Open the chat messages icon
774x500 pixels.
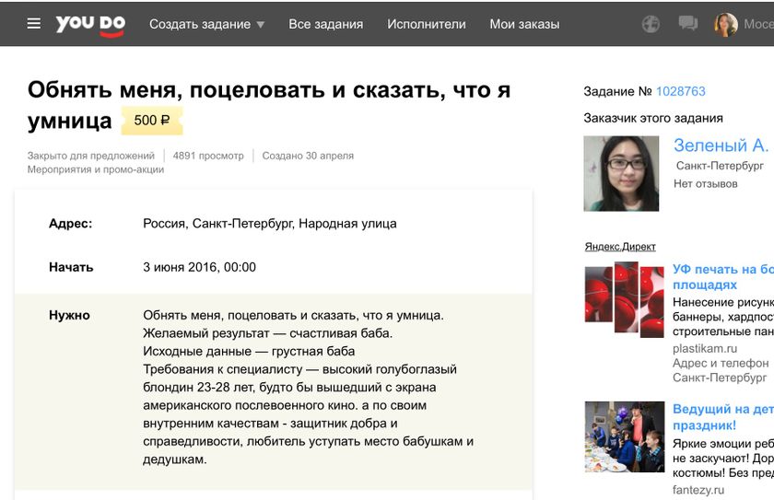point(687,24)
